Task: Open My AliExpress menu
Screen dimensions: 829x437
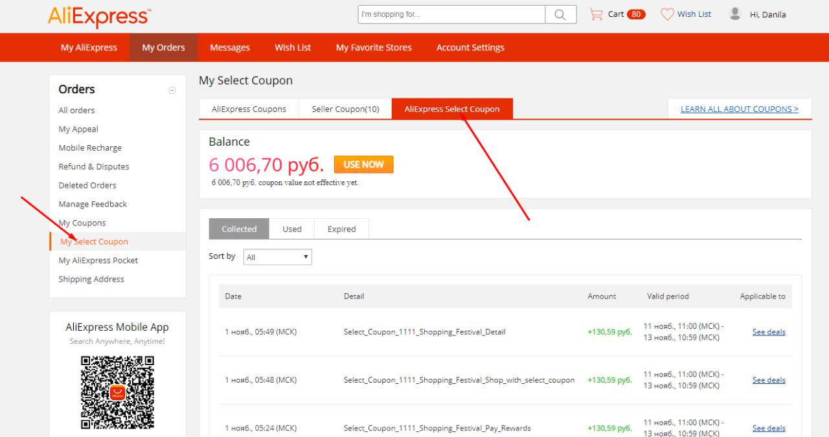Action: (89, 47)
